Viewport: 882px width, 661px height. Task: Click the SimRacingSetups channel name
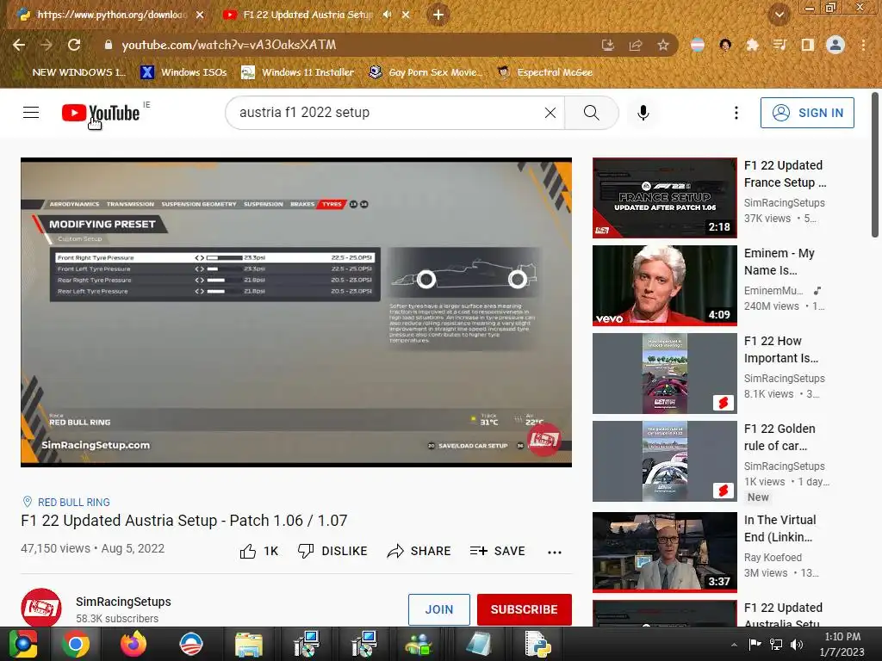[123, 602]
